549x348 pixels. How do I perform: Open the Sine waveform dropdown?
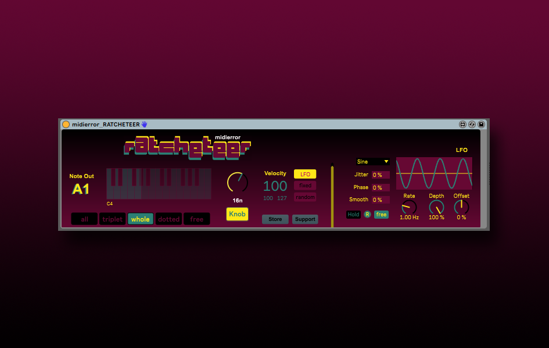372,161
